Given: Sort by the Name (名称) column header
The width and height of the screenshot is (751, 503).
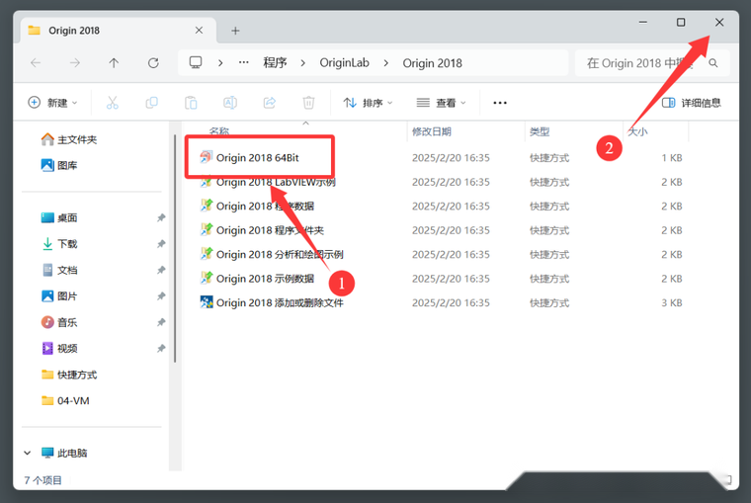Looking at the screenshot, I should [x=219, y=131].
